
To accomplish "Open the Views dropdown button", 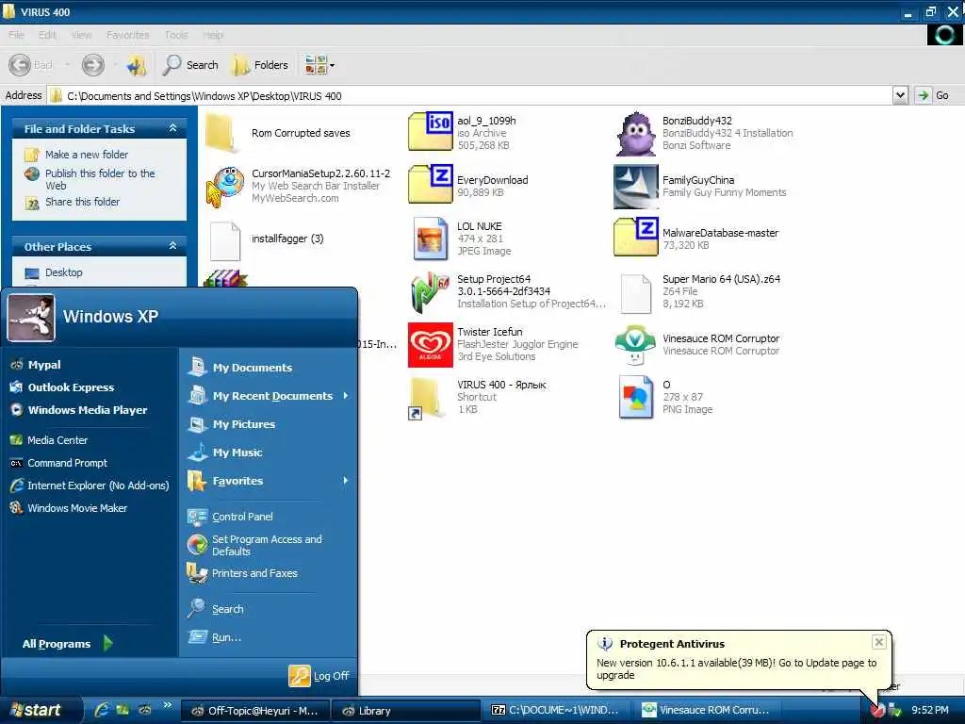I will click(x=320, y=65).
